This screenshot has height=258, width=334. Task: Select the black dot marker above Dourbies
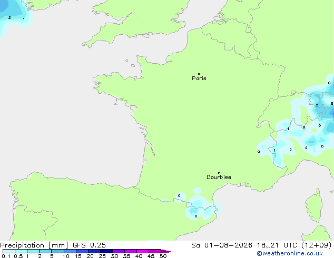coord(219,173)
